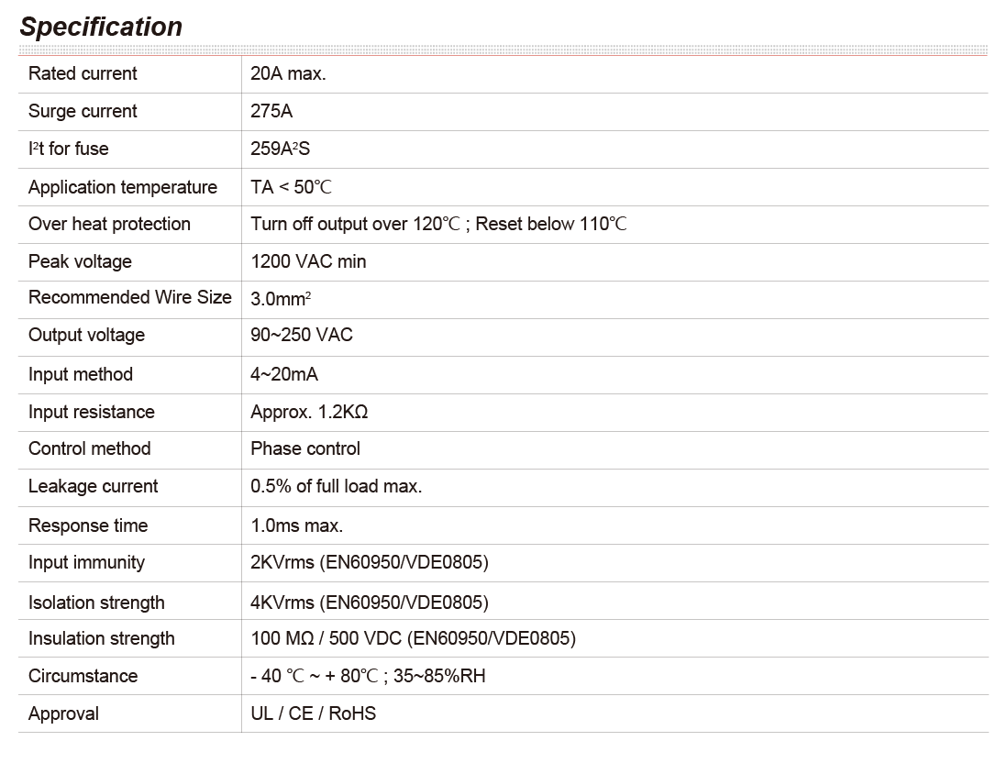Select the Input method label
Screen dimensions: 1007x763
[x=81, y=374]
